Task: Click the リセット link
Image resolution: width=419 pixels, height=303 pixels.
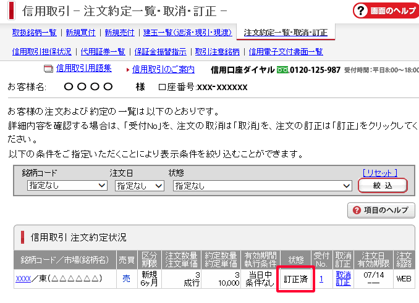Action: coord(379,173)
